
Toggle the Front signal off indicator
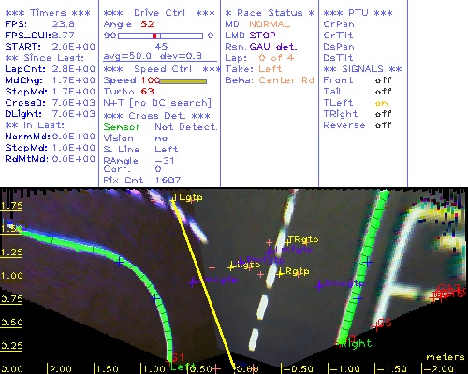click(383, 80)
